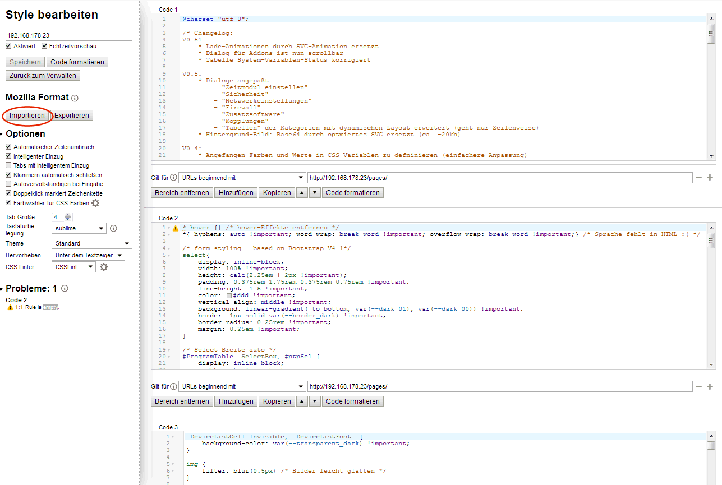Click warning icon on Code 2 line 1
This screenshot has width=722, height=485.
(176, 228)
